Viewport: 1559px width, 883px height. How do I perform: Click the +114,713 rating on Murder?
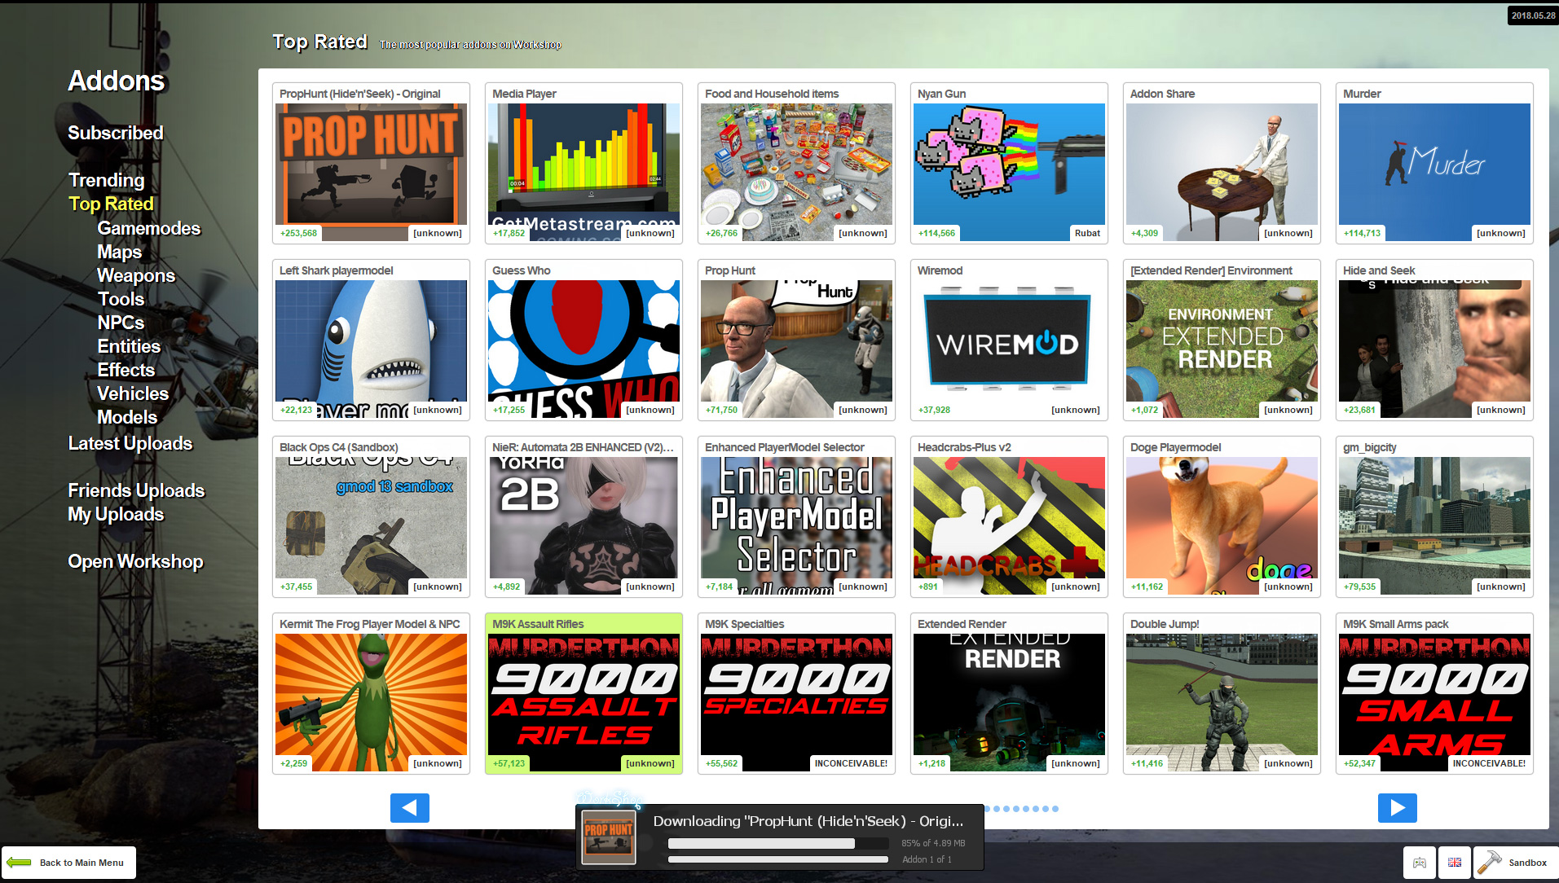click(x=1362, y=233)
